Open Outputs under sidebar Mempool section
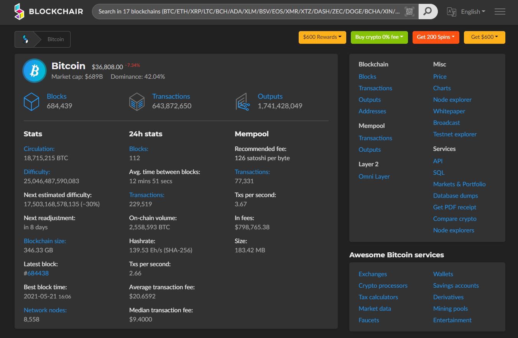This screenshot has width=518, height=338. tap(370, 149)
